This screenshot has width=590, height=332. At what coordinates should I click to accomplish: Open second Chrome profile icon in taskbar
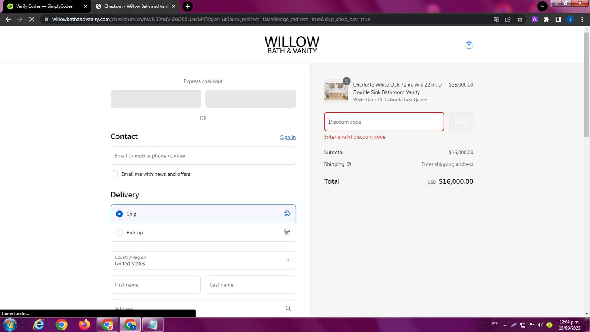130,325
